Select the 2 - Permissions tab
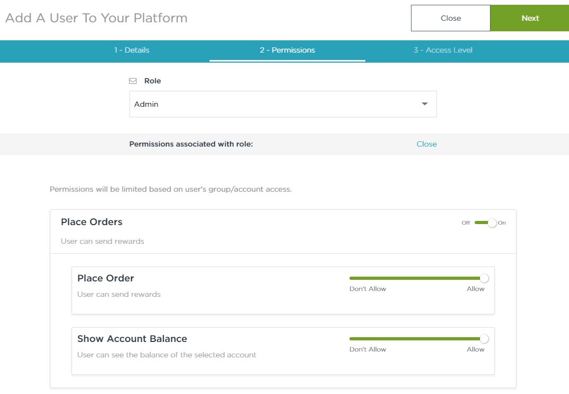The width and height of the screenshot is (569, 394). (287, 50)
